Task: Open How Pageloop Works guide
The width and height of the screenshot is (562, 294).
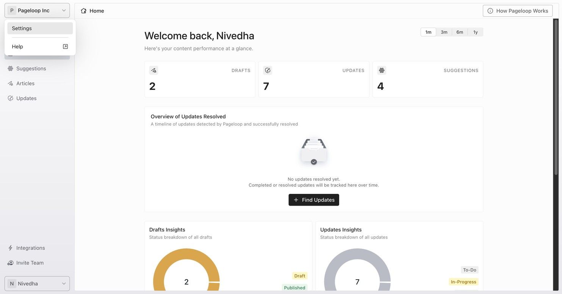Action: (x=518, y=11)
